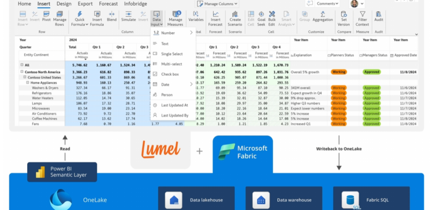The width and height of the screenshot is (433, 210).
Task: Click Approved badge in Contoso North America row
Action: [371, 72]
